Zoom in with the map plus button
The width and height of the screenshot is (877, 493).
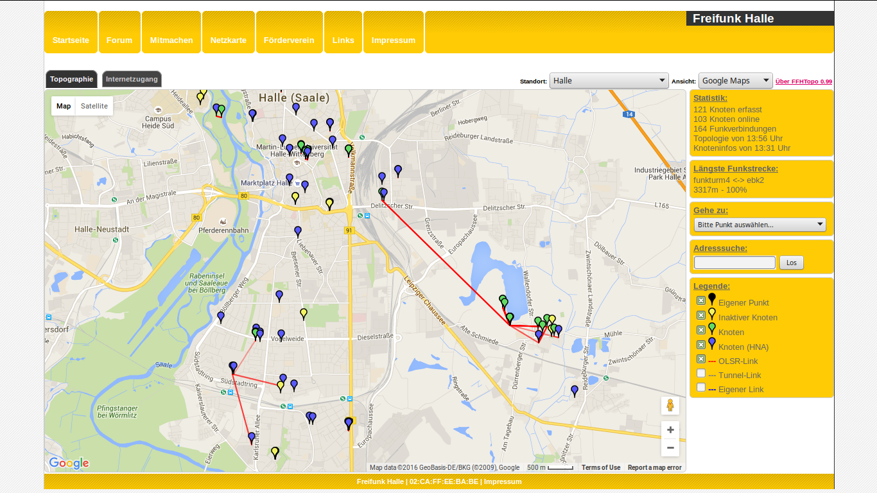pos(670,430)
